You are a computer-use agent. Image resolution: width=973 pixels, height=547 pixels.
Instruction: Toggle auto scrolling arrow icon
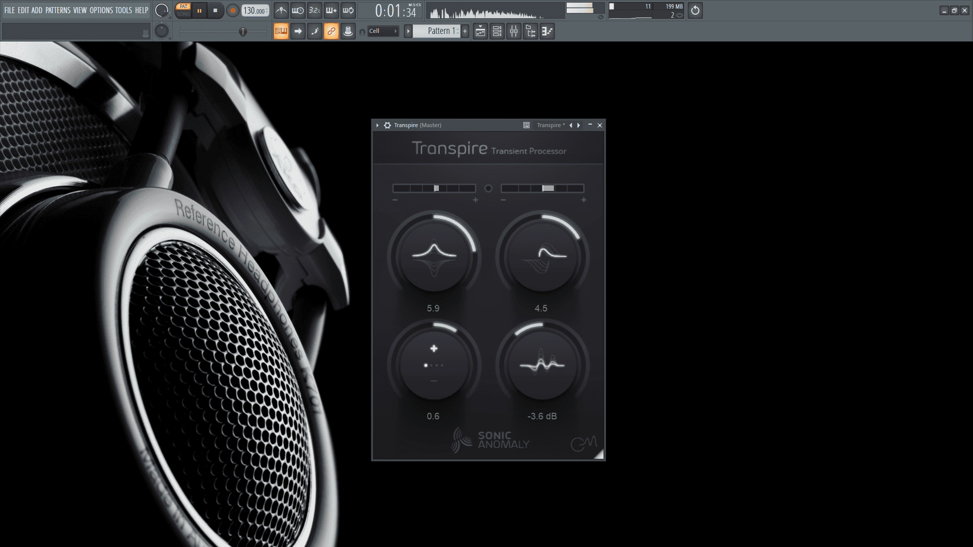pyautogui.click(x=298, y=31)
